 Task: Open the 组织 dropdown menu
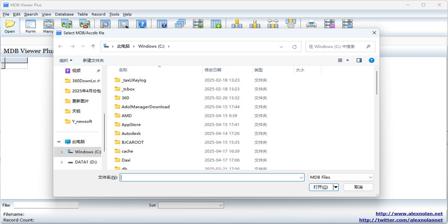[x=66, y=60]
